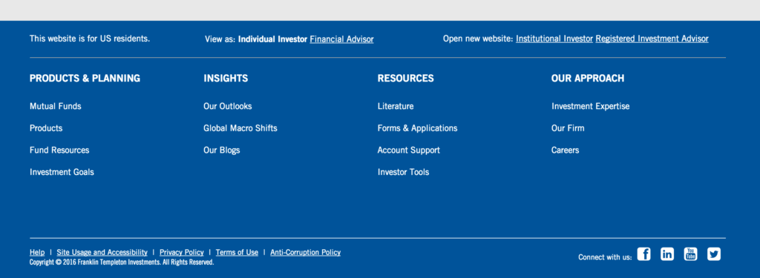Screen dimensions: 760x278
Task: Click the Help link in footer
Action: 37,252
